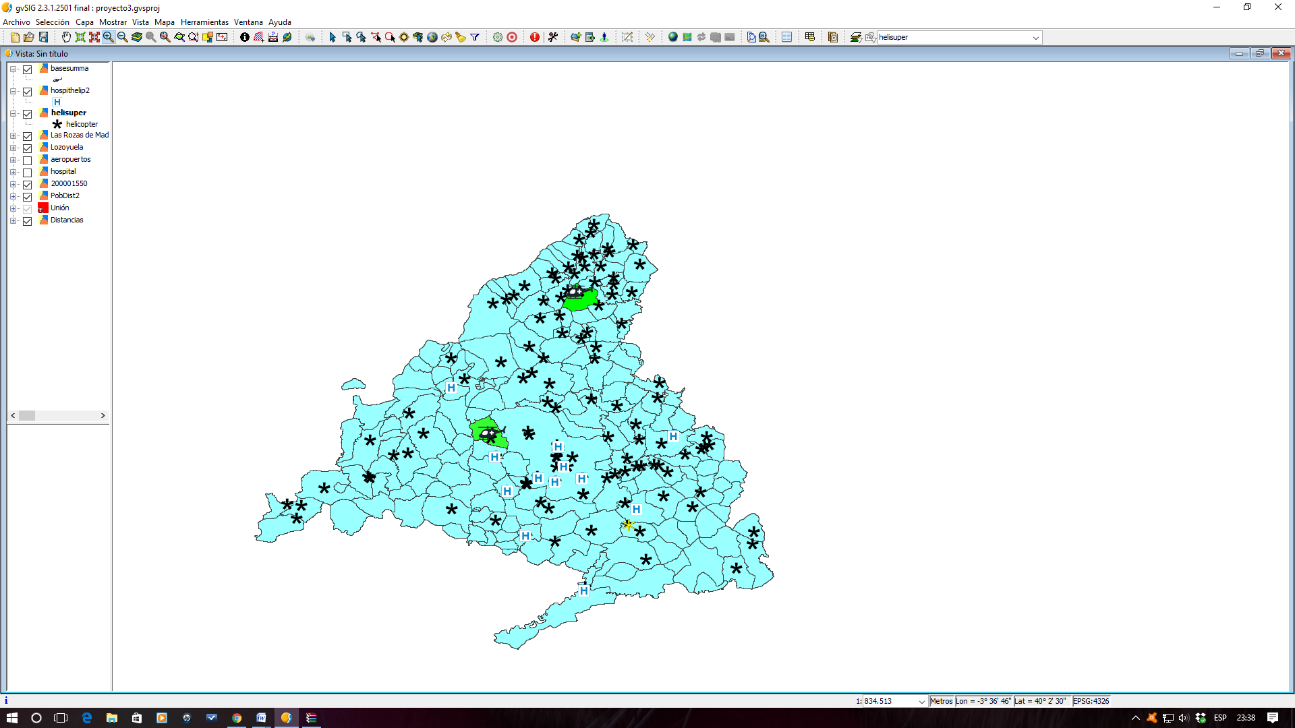Activate the Zoom in magnifier tool

click(109, 37)
